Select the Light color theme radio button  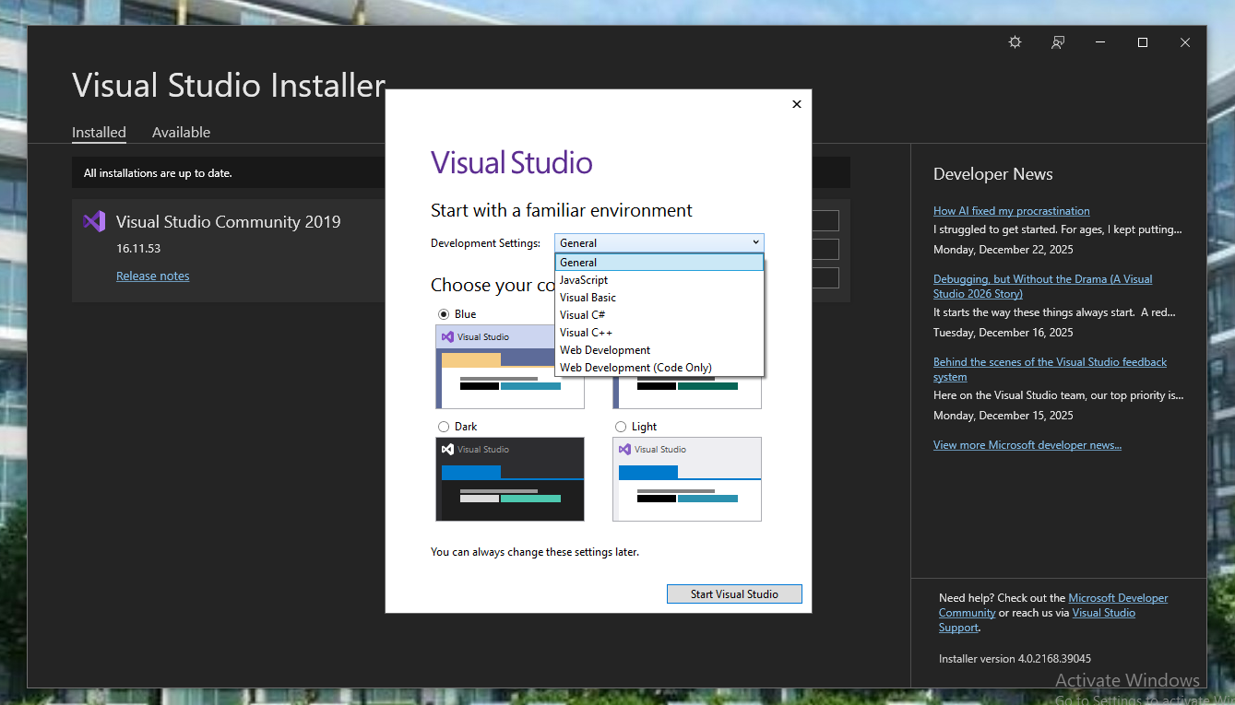pyautogui.click(x=621, y=427)
